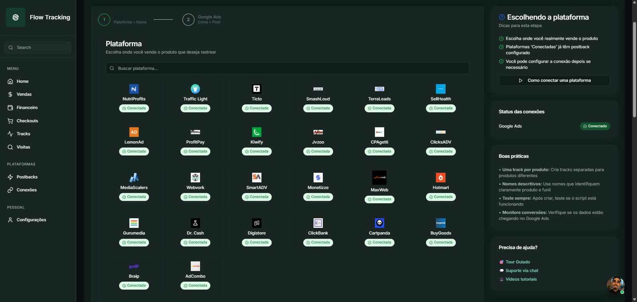Choose the Braip platform logo
The width and height of the screenshot is (637, 302).
pyautogui.click(x=134, y=266)
